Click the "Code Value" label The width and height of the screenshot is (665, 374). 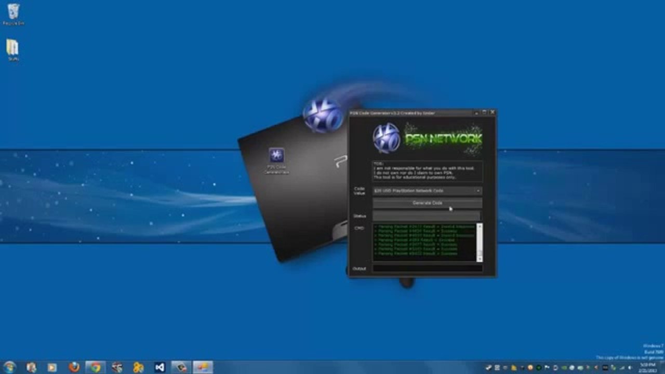click(360, 191)
